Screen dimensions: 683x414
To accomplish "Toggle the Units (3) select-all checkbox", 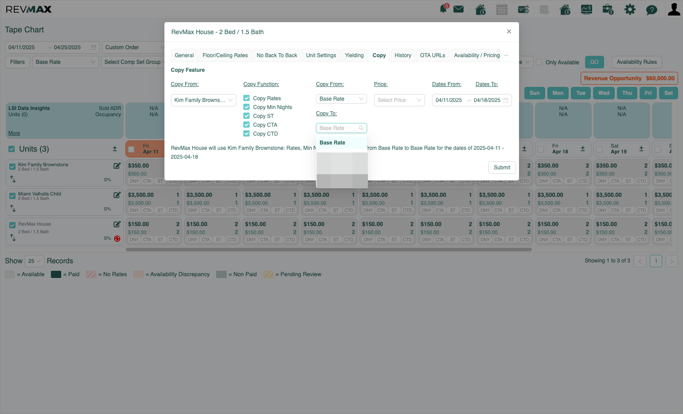I will pos(12,149).
